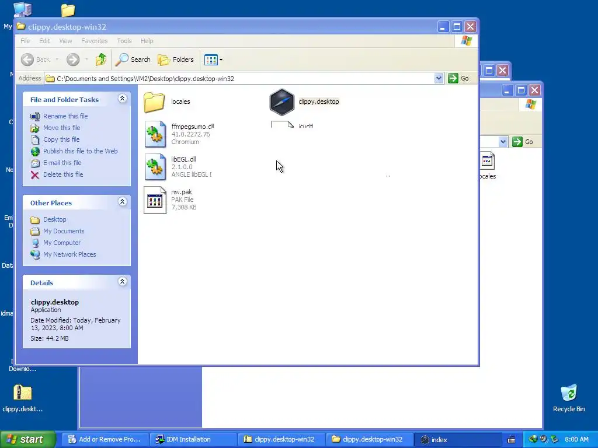Click Rename this file

point(65,116)
